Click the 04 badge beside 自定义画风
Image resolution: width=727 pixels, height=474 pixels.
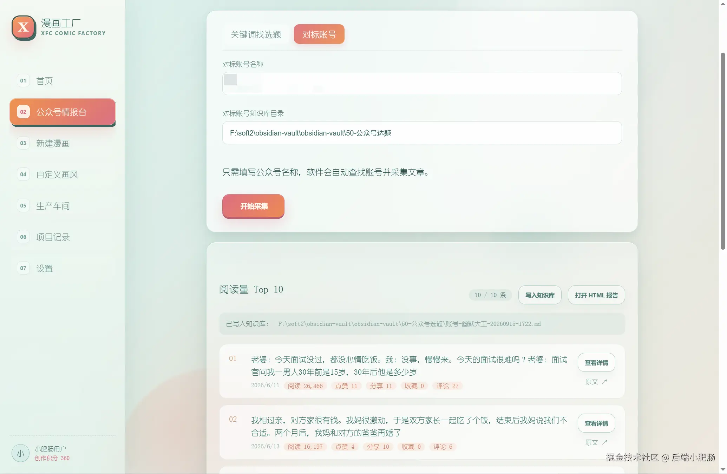tap(23, 175)
